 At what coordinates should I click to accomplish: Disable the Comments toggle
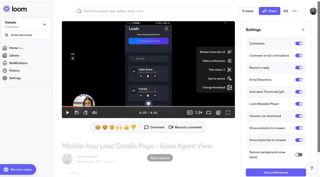pos(299,44)
